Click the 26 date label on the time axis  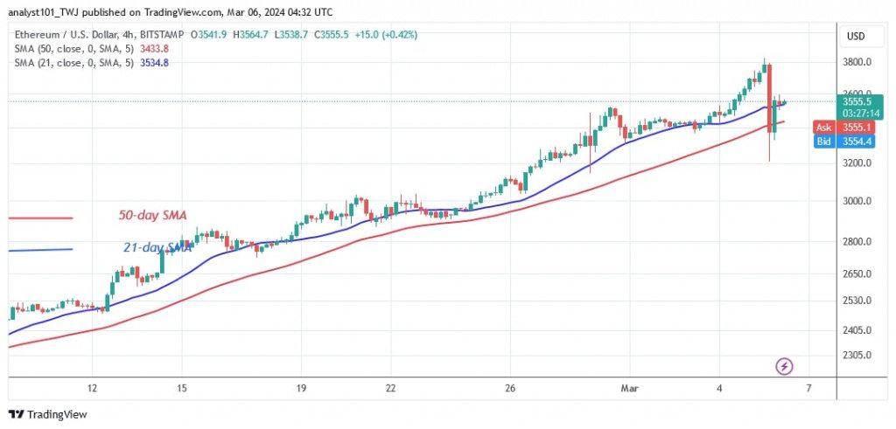511,388
